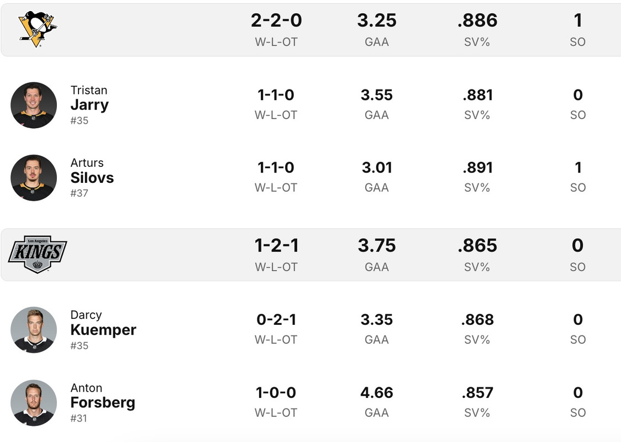This screenshot has height=442, width=621.
Task: Select Jarry's #35 jersey number
Action: tap(80, 120)
